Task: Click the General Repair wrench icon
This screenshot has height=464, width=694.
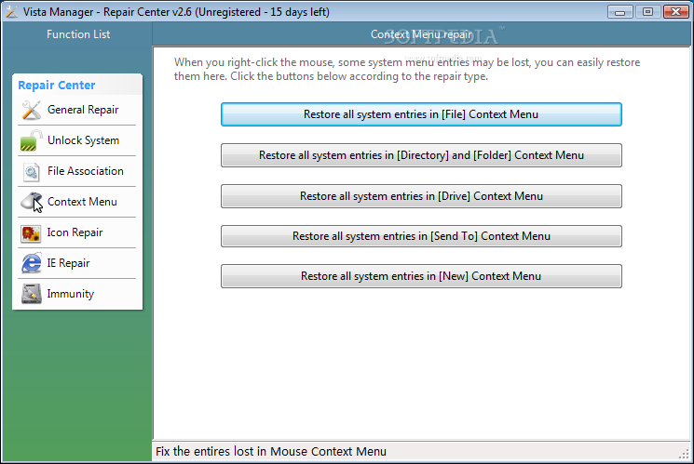Action: (x=31, y=110)
